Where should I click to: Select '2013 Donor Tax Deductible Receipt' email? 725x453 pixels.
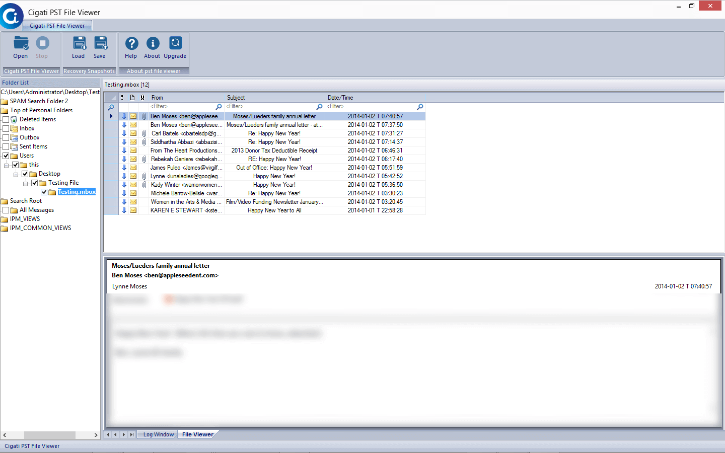pos(274,150)
